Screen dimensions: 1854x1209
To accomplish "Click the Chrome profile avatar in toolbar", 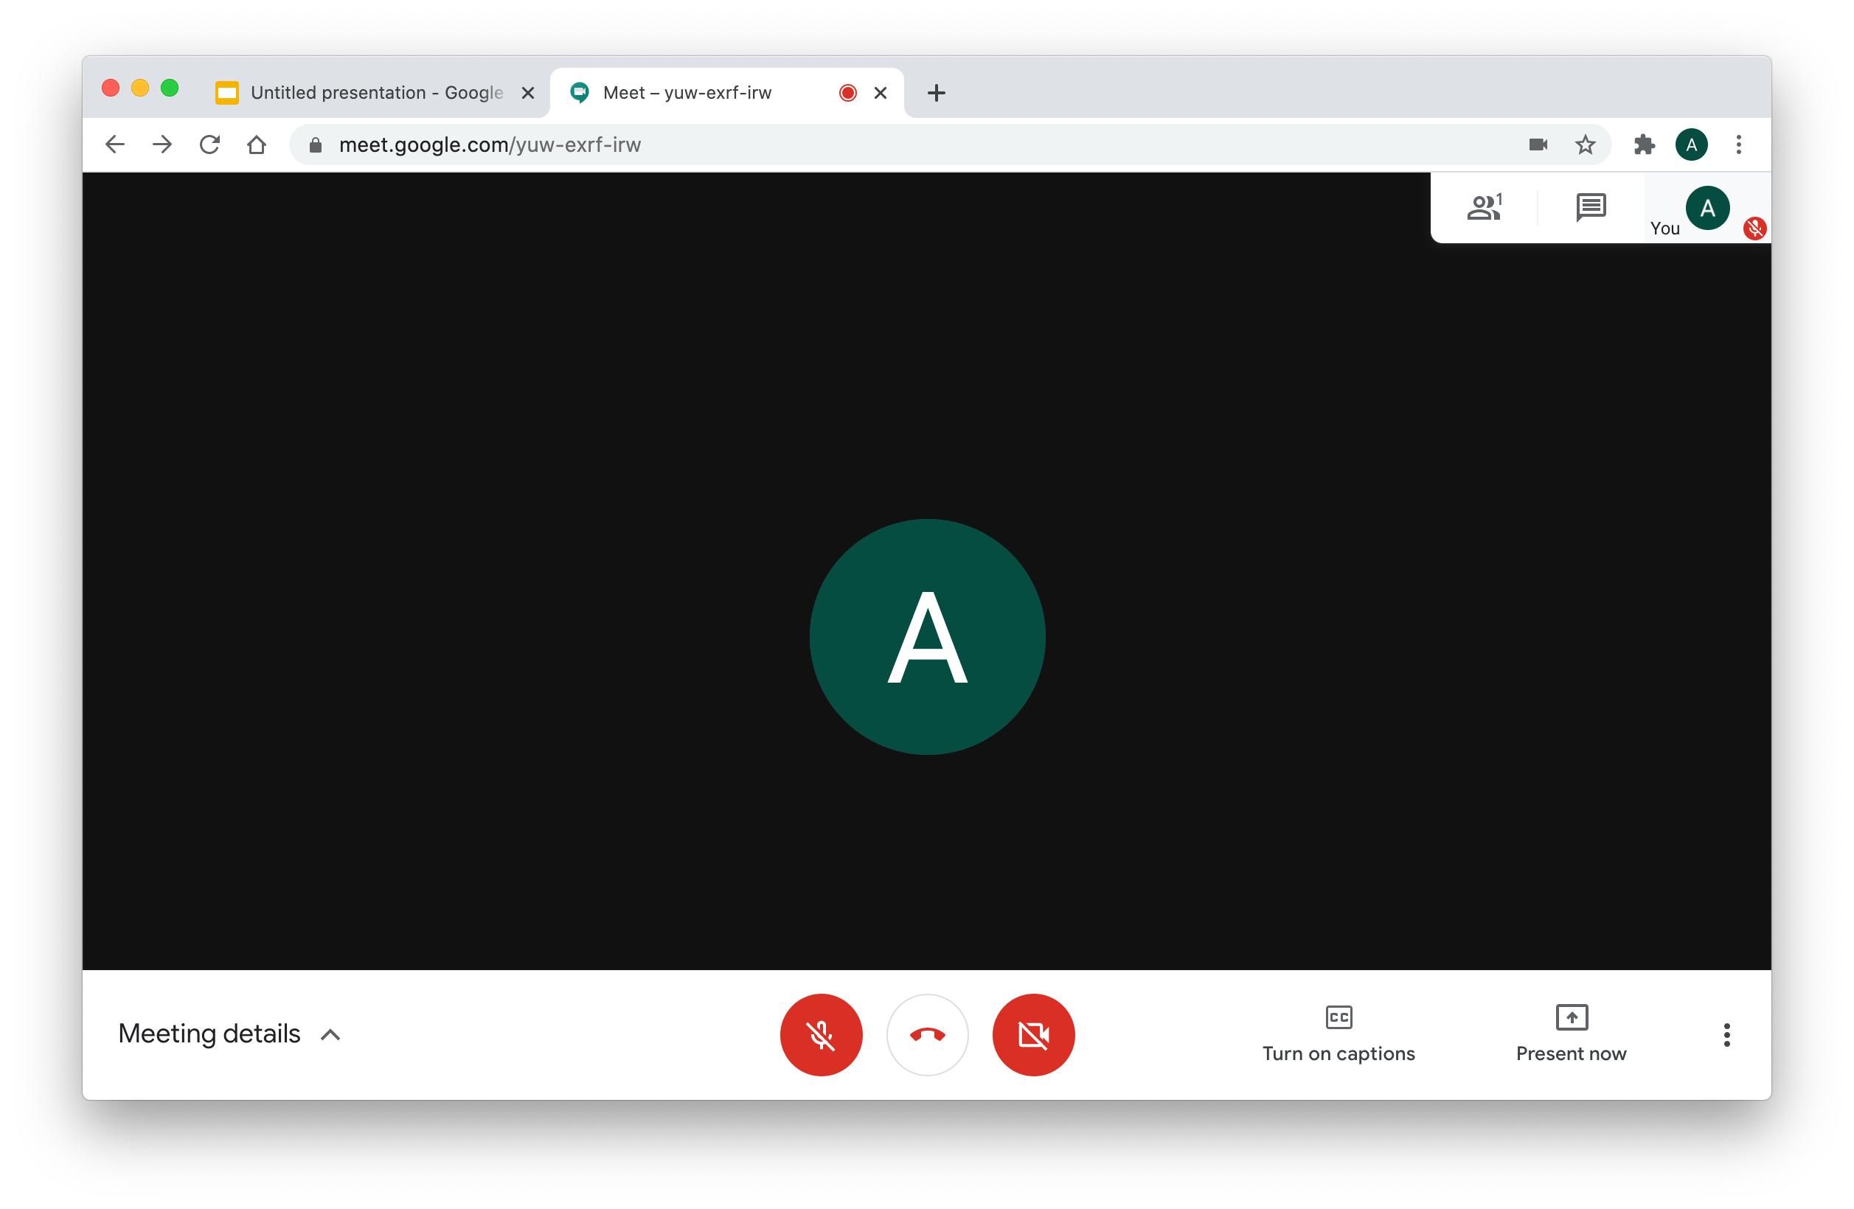I will click(x=1691, y=144).
